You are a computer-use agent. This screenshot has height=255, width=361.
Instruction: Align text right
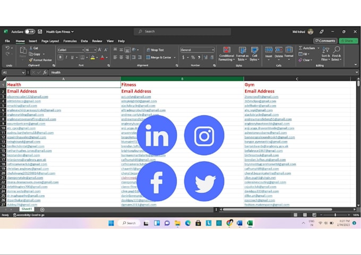click(x=127, y=57)
